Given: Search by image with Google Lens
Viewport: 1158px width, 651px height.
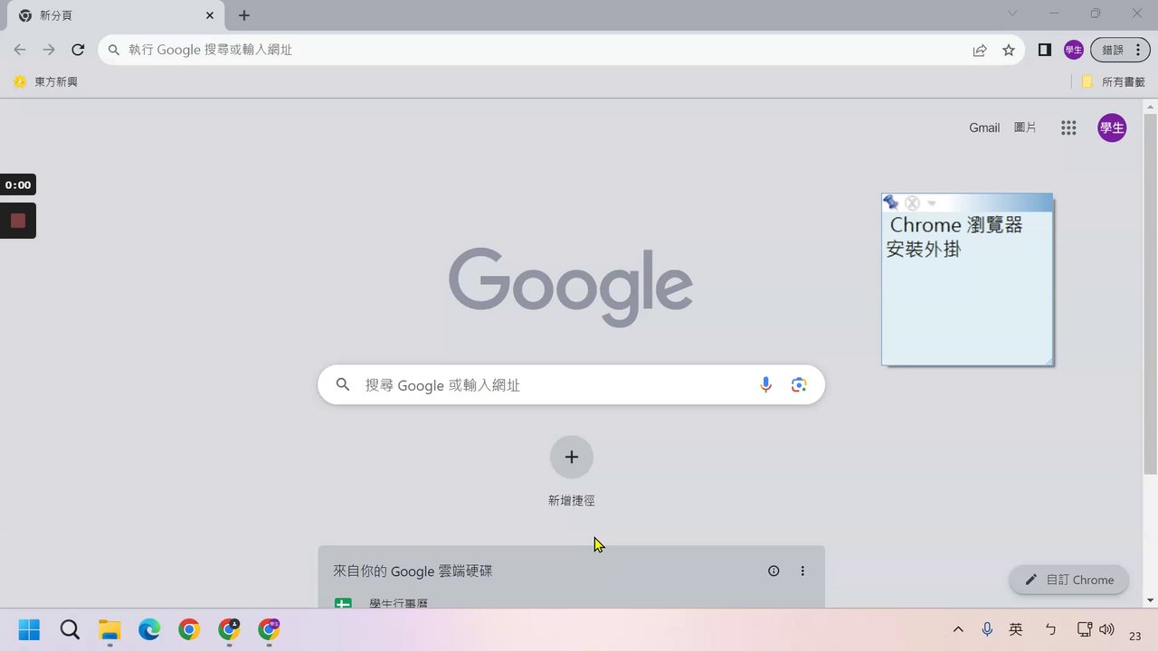Looking at the screenshot, I should click(799, 385).
